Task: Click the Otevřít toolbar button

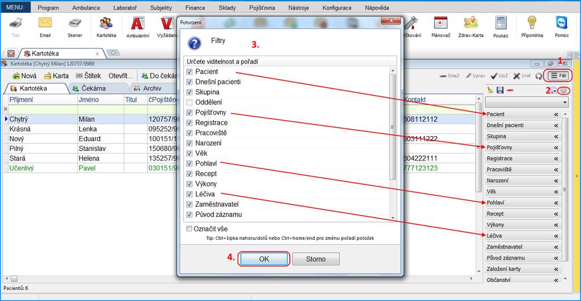Action: (120, 76)
